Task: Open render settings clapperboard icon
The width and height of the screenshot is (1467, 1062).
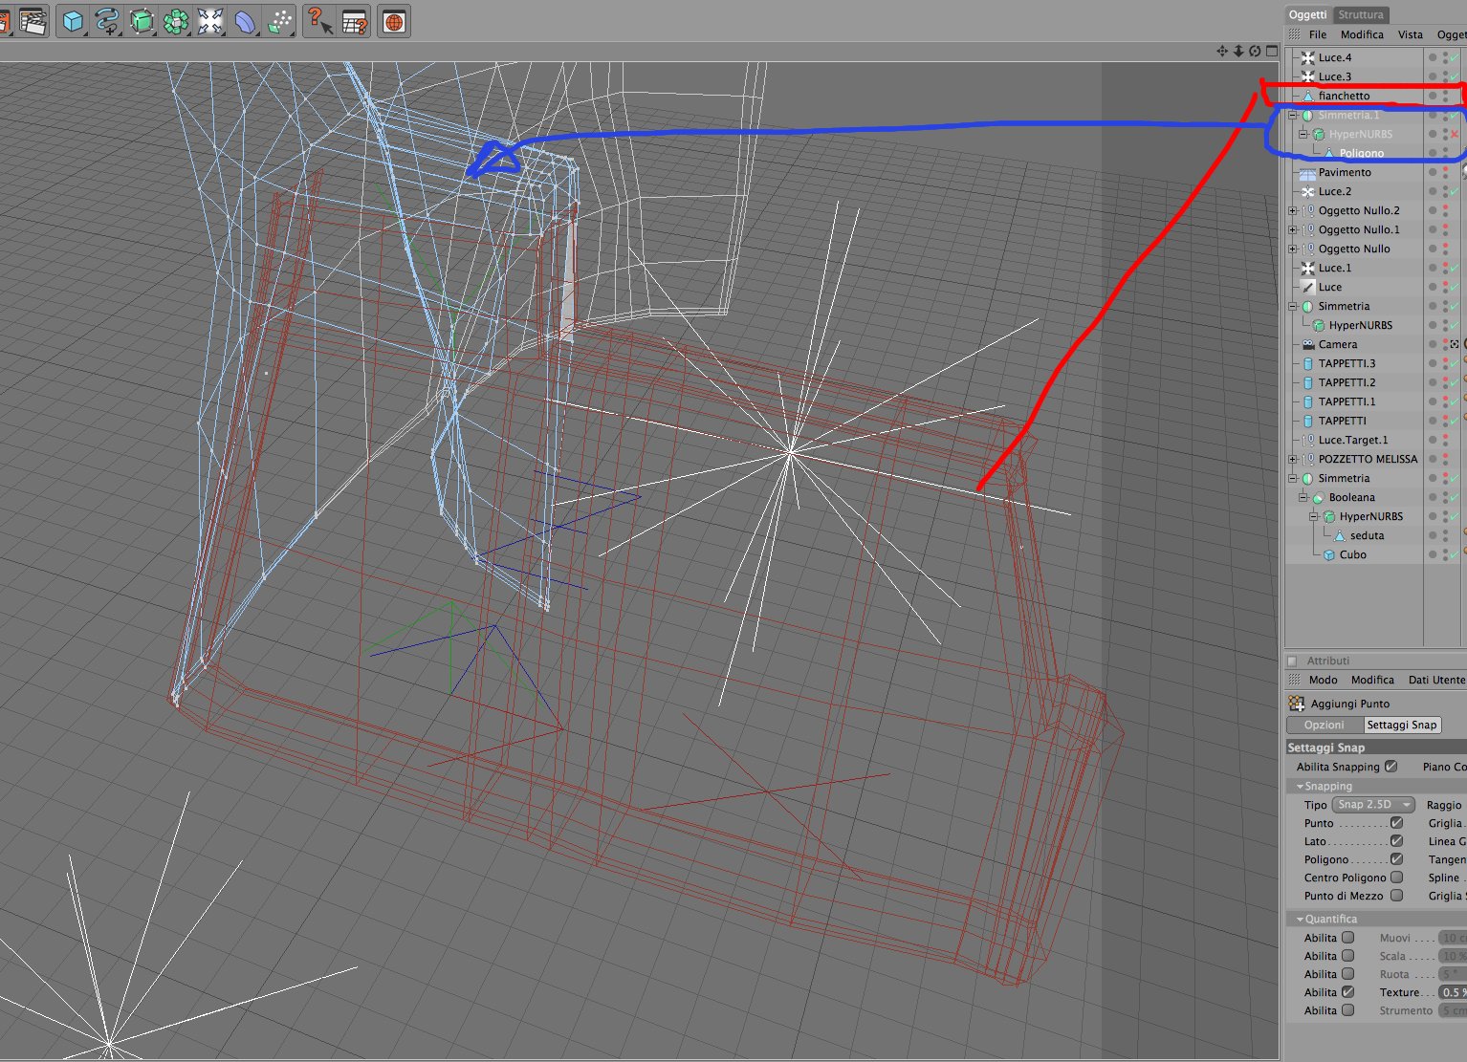Action: pyautogui.click(x=33, y=21)
